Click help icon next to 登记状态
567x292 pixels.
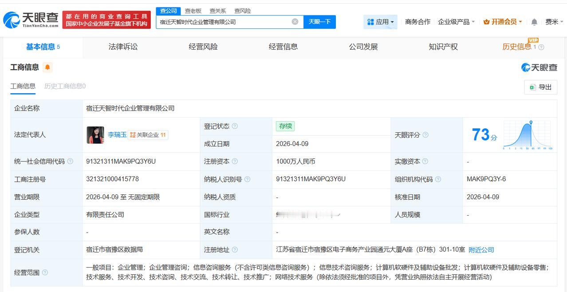(235, 126)
